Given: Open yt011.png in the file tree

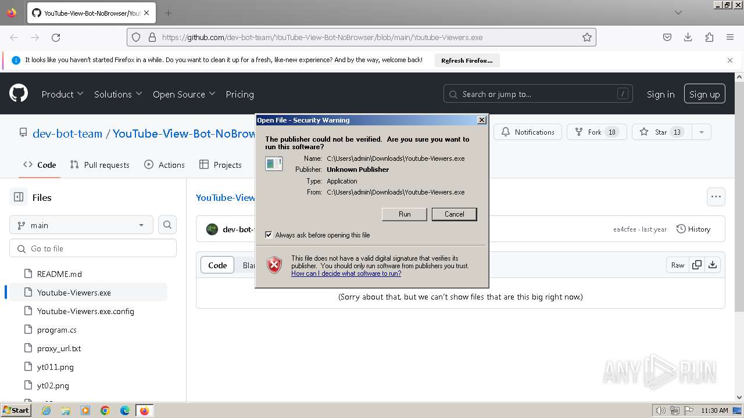Looking at the screenshot, I should [x=55, y=367].
